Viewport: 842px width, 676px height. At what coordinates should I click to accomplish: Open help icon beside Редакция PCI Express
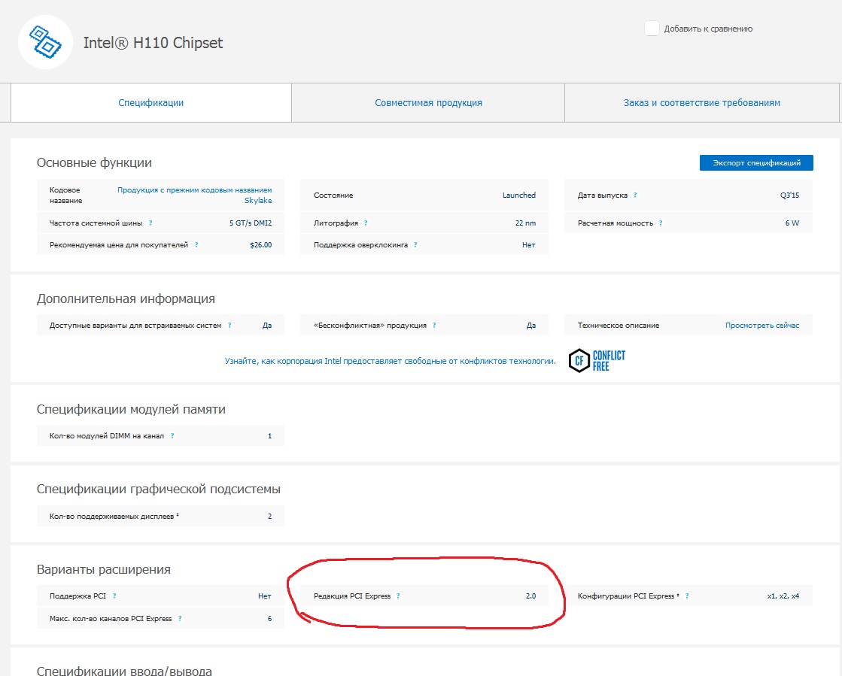point(398,596)
